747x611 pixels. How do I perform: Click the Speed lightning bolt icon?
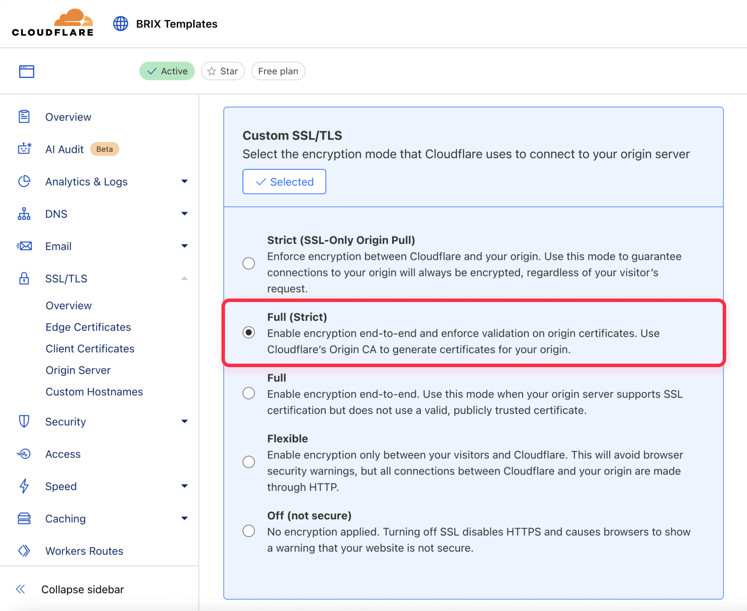[24, 486]
